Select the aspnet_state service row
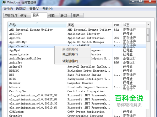 coord(77,54)
